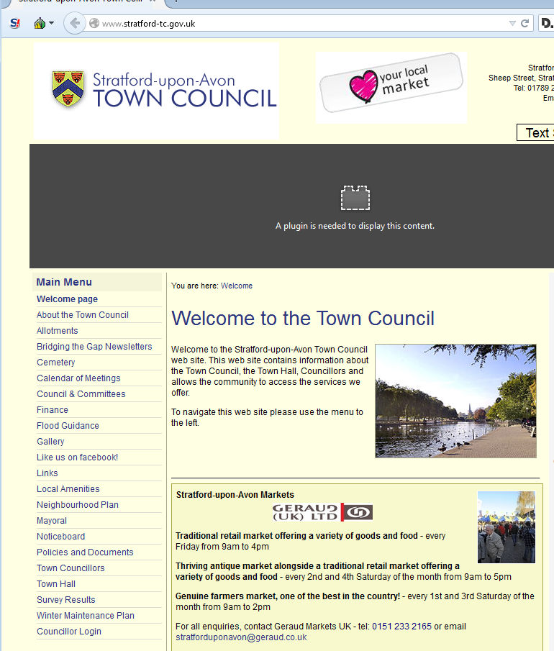The height and width of the screenshot is (651, 554).
Task: Click the globe site identity icon
Action: tap(94, 23)
